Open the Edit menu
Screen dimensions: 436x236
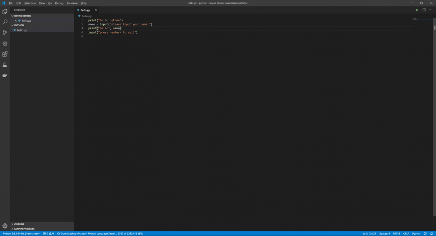pyautogui.click(x=19, y=3)
